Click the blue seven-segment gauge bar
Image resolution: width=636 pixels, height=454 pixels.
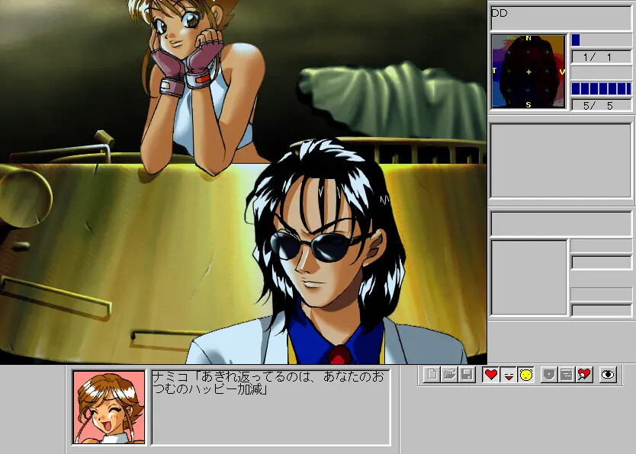(x=601, y=88)
